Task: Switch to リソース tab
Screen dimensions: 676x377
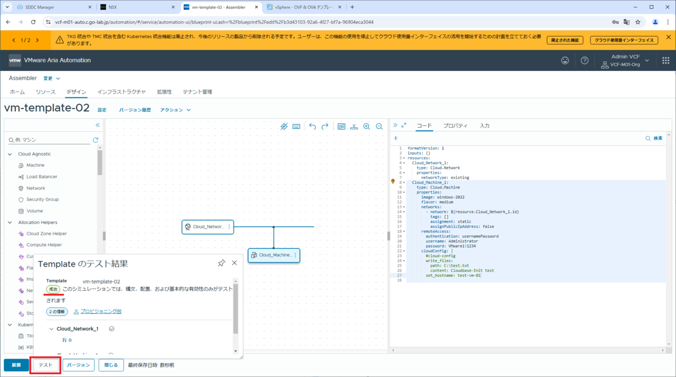Action: (x=46, y=92)
